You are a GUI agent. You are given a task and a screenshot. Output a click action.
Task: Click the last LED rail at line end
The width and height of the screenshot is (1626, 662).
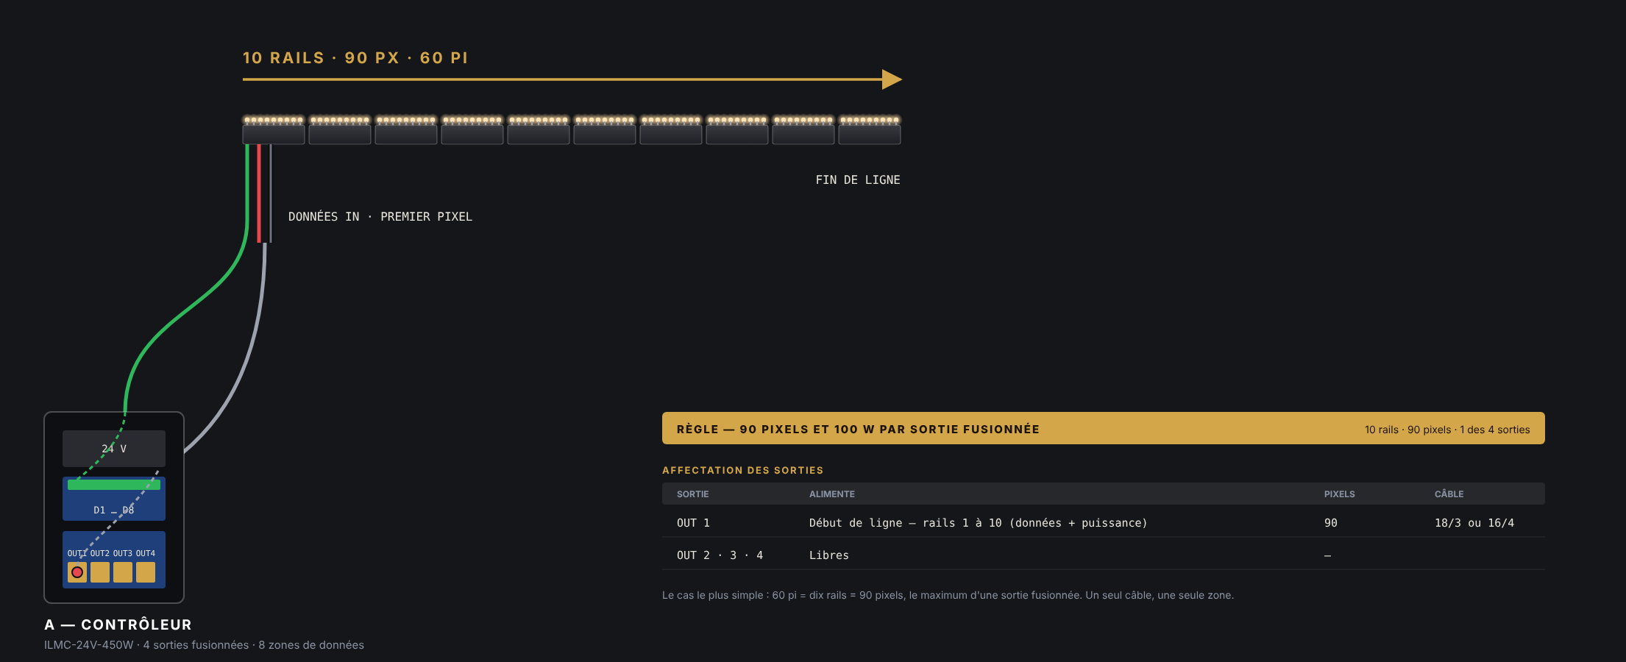(x=870, y=130)
